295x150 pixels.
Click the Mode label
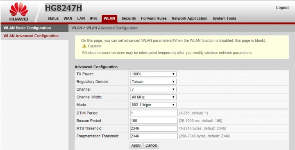(82, 105)
